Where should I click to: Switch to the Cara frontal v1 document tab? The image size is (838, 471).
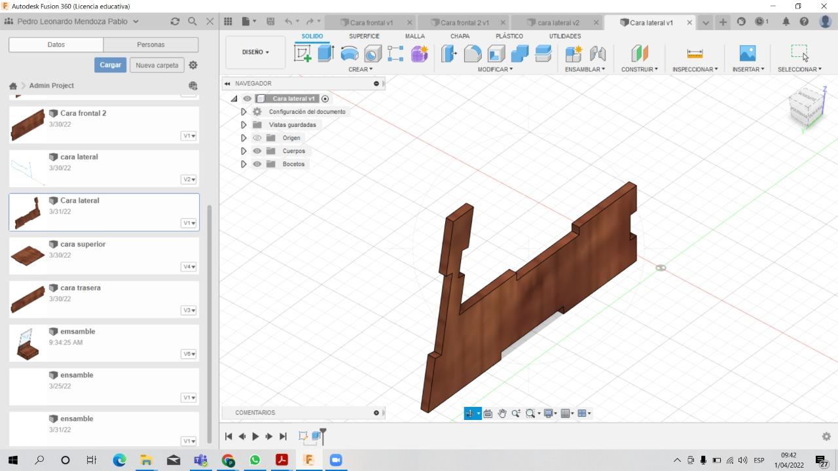point(371,22)
